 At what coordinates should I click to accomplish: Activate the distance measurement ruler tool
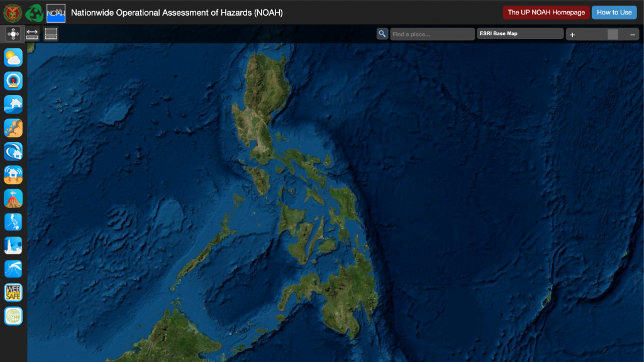(32, 34)
